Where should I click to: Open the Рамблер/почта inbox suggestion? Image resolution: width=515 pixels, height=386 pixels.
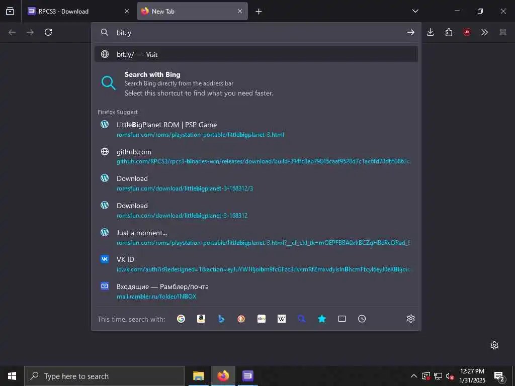point(256,292)
